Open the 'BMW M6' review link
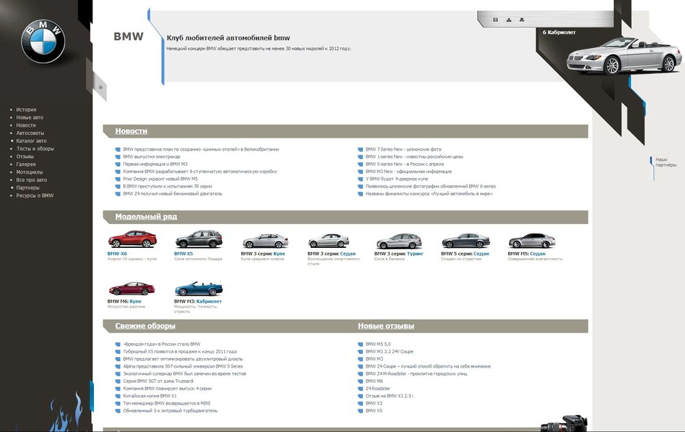Image resolution: width=685 pixels, height=432 pixels. (x=374, y=381)
